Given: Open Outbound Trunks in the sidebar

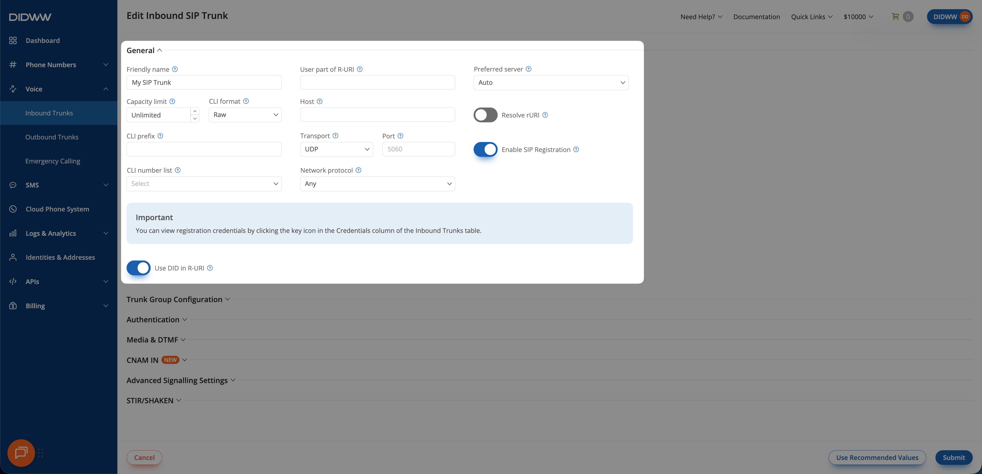Looking at the screenshot, I should 52,137.
